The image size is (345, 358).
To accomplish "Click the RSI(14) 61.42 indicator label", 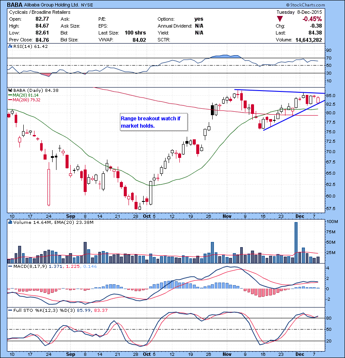I will click(31, 46).
